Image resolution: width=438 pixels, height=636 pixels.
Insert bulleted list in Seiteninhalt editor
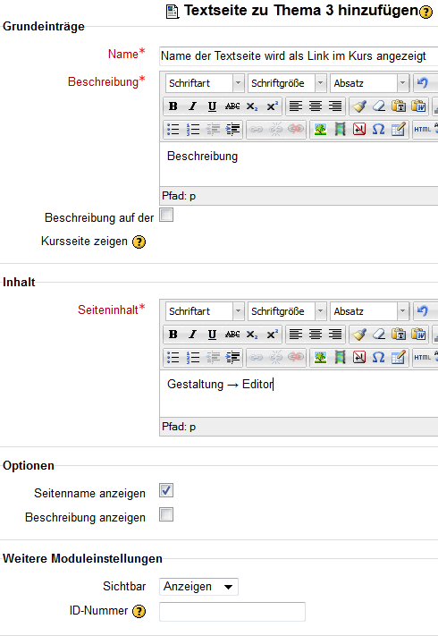(x=173, y=357)
